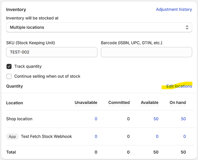The width and height of the screenshot is (198, 160).
Task: Open Shop location unavailable quantity
Action: [96, 119]
